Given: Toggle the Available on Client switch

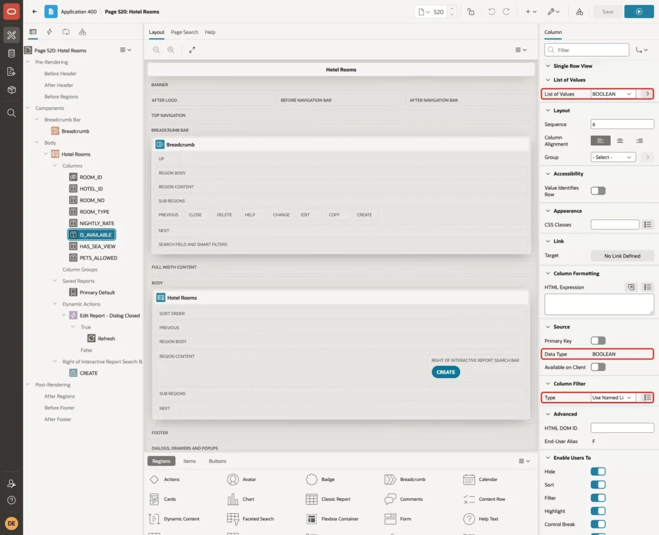Looking at the screenshot, I should click(598, 367).
